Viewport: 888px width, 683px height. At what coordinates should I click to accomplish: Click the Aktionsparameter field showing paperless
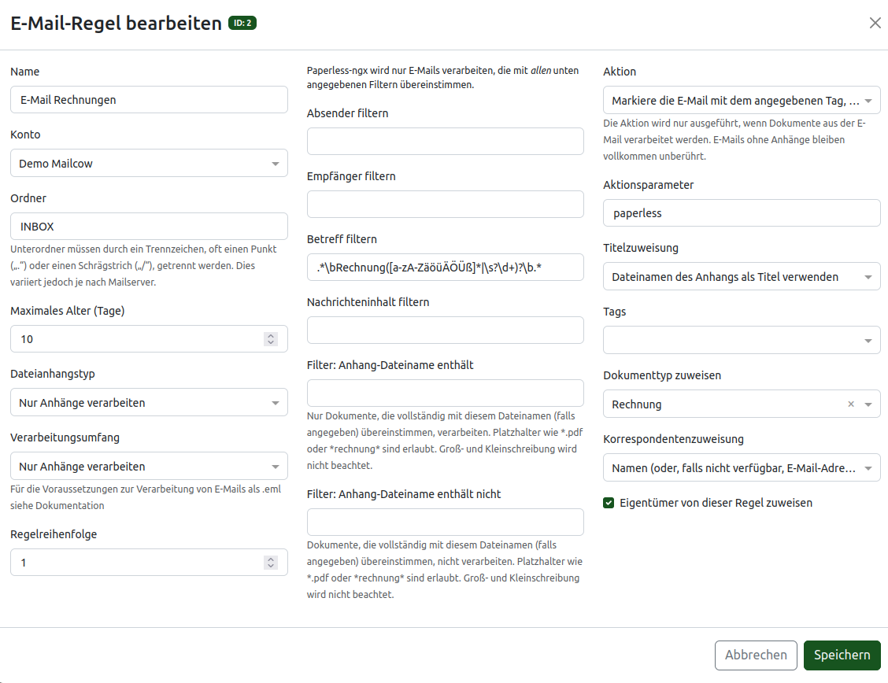742,212
